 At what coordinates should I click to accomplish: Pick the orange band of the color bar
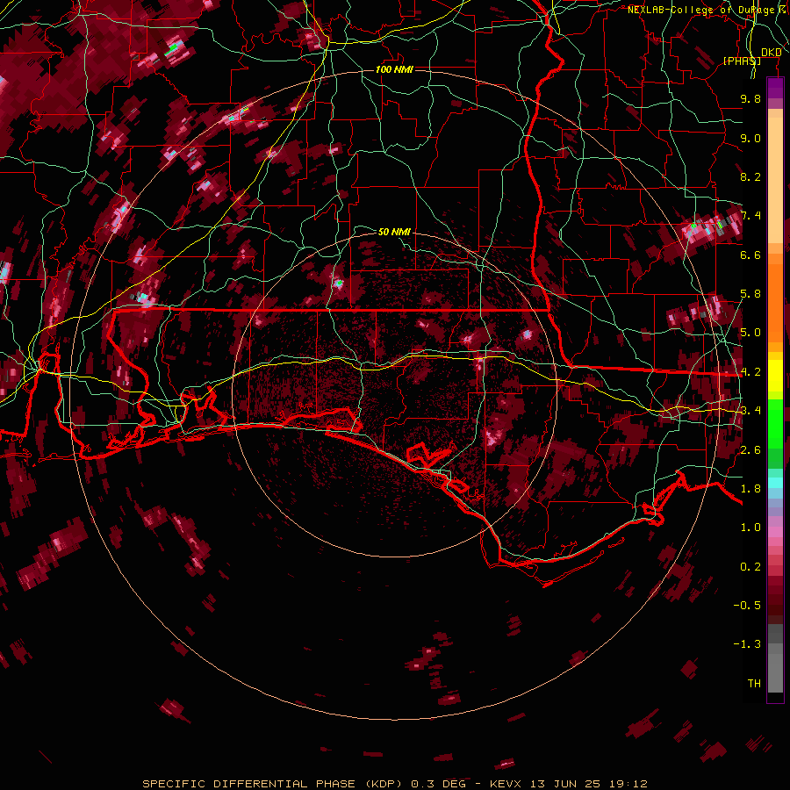click(775, 298)
